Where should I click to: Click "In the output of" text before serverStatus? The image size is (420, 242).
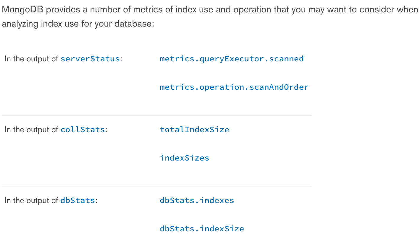[31, 59]
